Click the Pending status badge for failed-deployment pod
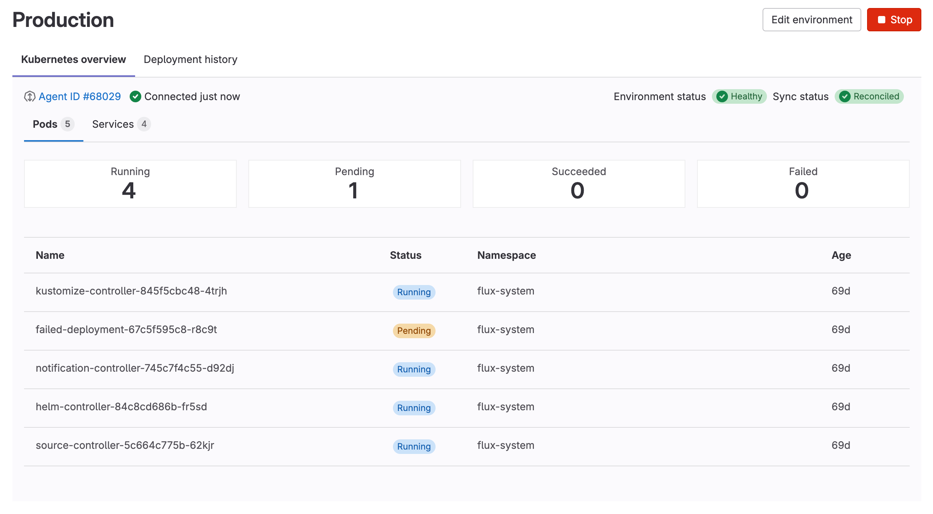The width and height of the screenshot is (933, 514). coord(414,331)
